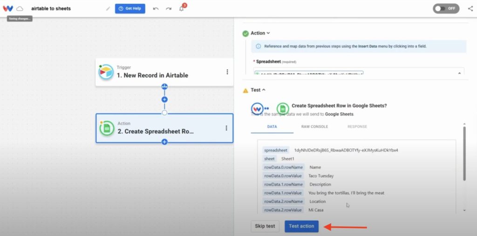Click the green Action checkmark icon
Screen dimensions: 477x236
click(245, 34)
